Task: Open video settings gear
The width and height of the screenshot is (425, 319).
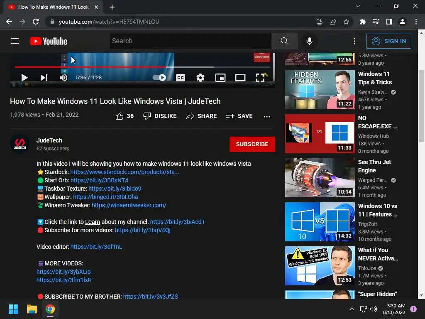Action: click(200, 78)
